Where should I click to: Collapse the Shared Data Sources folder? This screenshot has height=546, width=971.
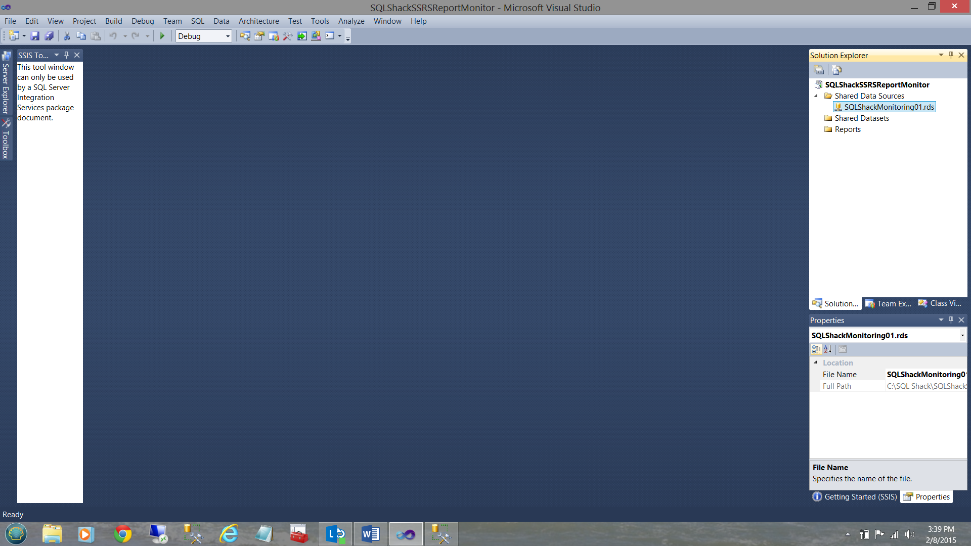(816, 96)
